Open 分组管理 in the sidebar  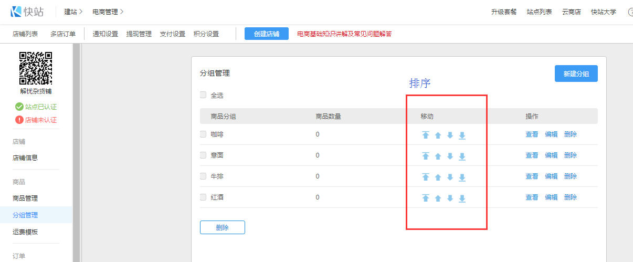[x=25, y=215]
